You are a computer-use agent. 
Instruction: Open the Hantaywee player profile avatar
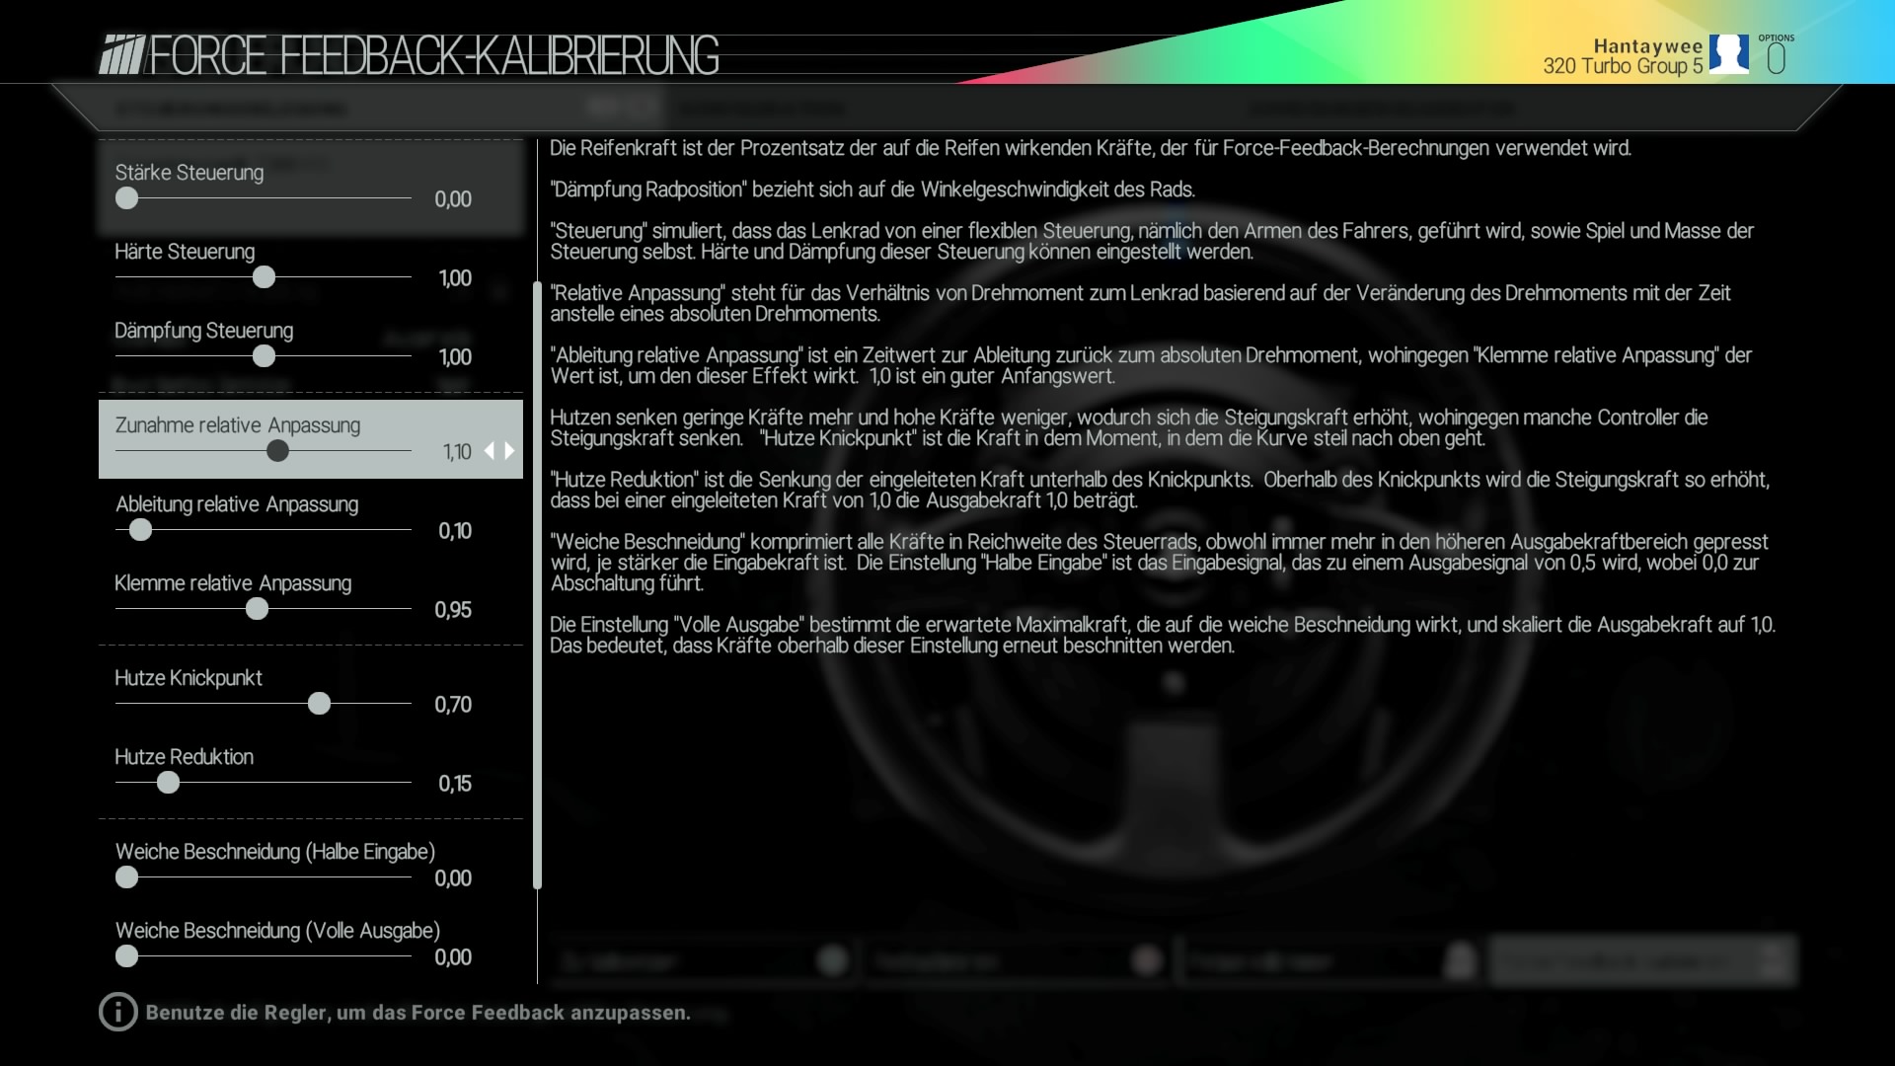(x=1728, y=54)
